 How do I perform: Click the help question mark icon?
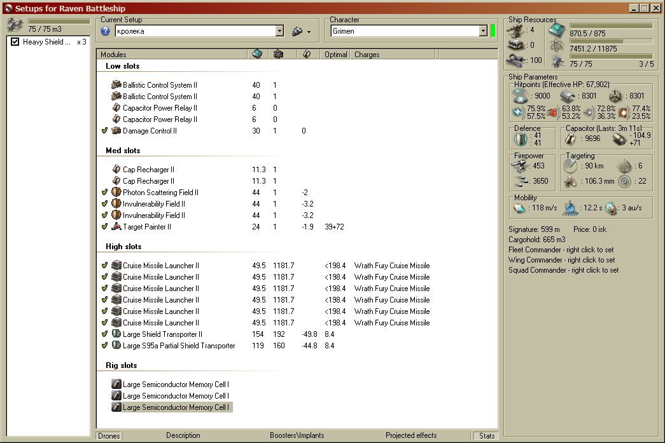point(105,31)
